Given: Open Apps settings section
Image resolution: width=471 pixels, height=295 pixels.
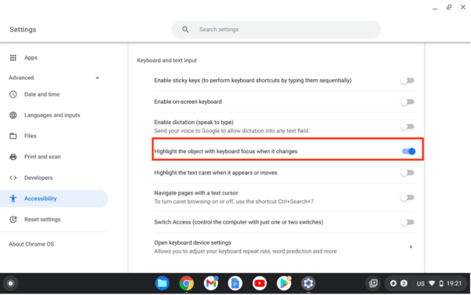Looking at the screenshot, I should pyautogui.click(x=31, y=57).
